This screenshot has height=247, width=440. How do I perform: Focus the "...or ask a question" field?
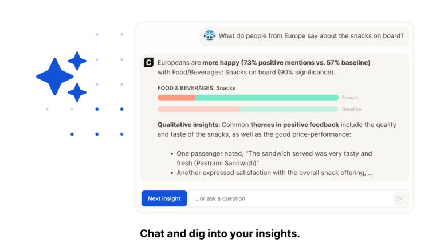coord(289,198)
